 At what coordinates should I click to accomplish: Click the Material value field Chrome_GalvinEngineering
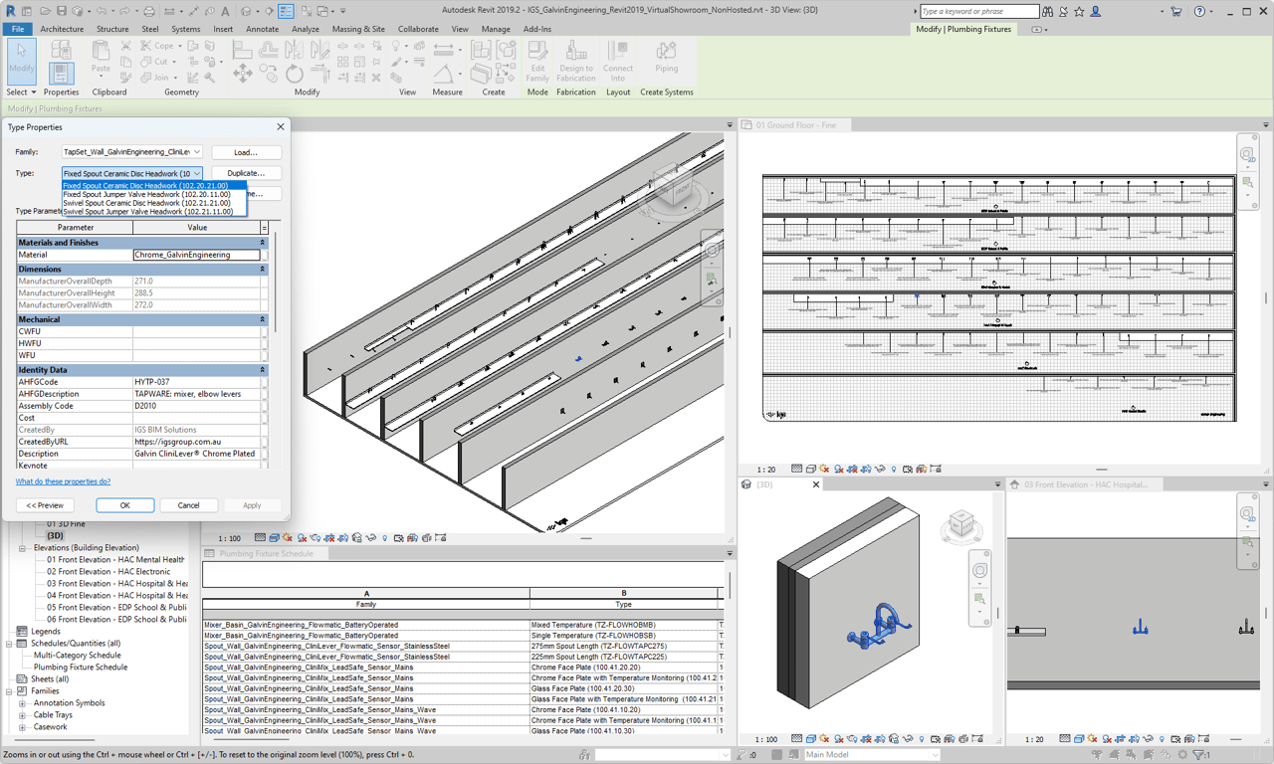click(196, 255)
